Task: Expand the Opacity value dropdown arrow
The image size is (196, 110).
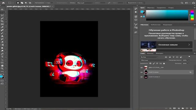Action: (189, 60)
